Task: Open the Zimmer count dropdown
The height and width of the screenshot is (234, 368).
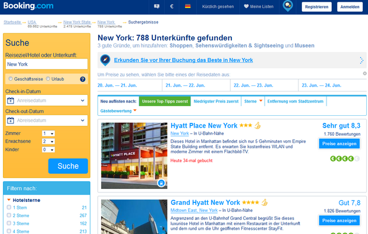Action: click(48, 134)
